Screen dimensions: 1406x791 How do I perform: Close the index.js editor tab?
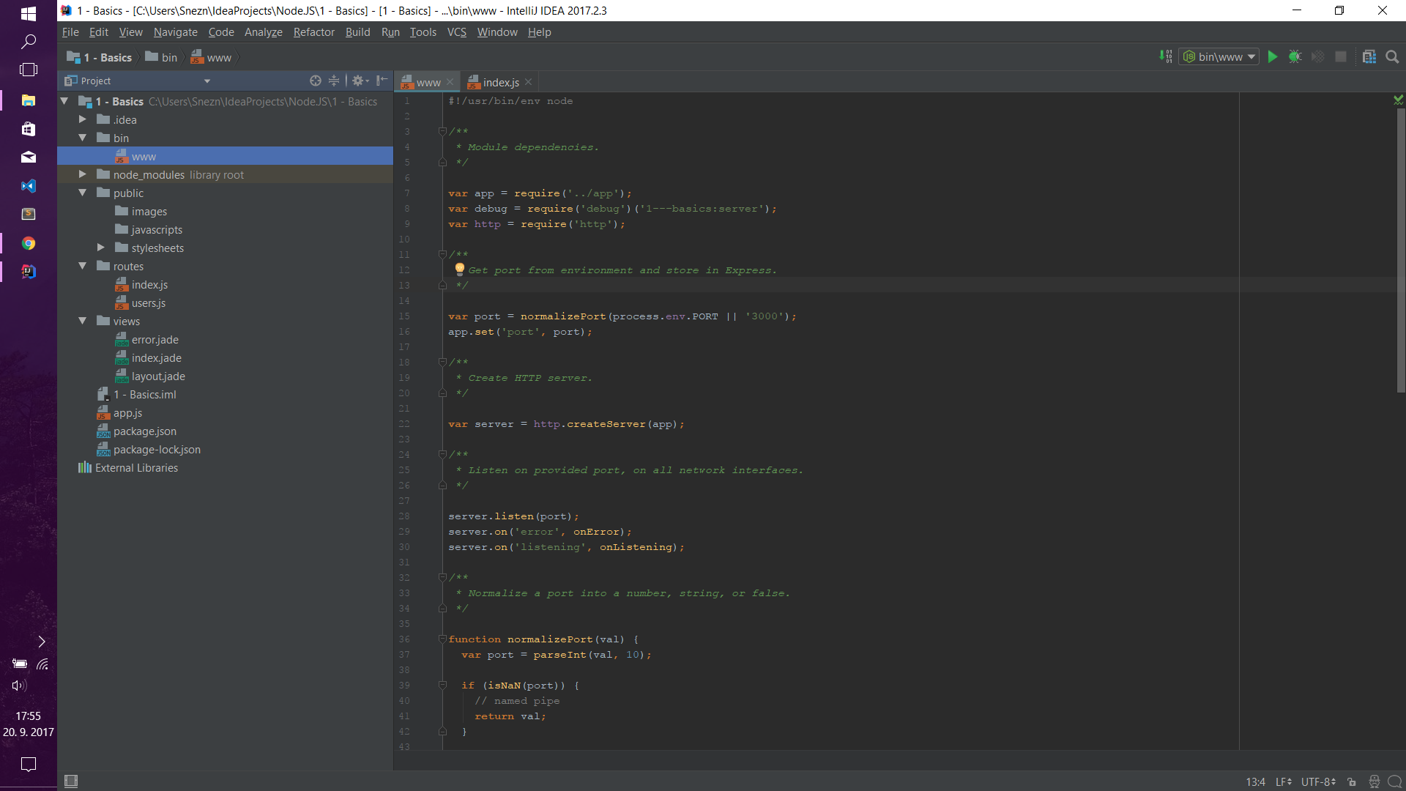pyautogui.click(x=528, y=82)
